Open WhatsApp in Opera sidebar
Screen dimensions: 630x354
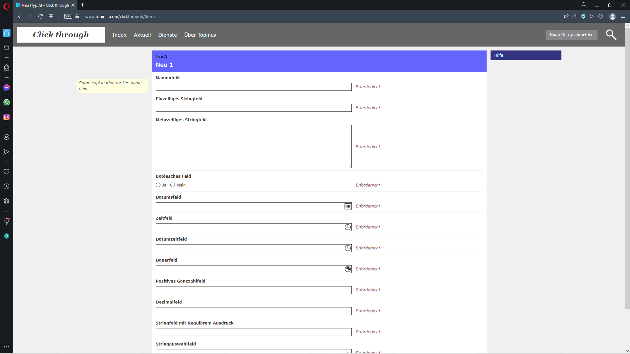(x=7, y=102)
